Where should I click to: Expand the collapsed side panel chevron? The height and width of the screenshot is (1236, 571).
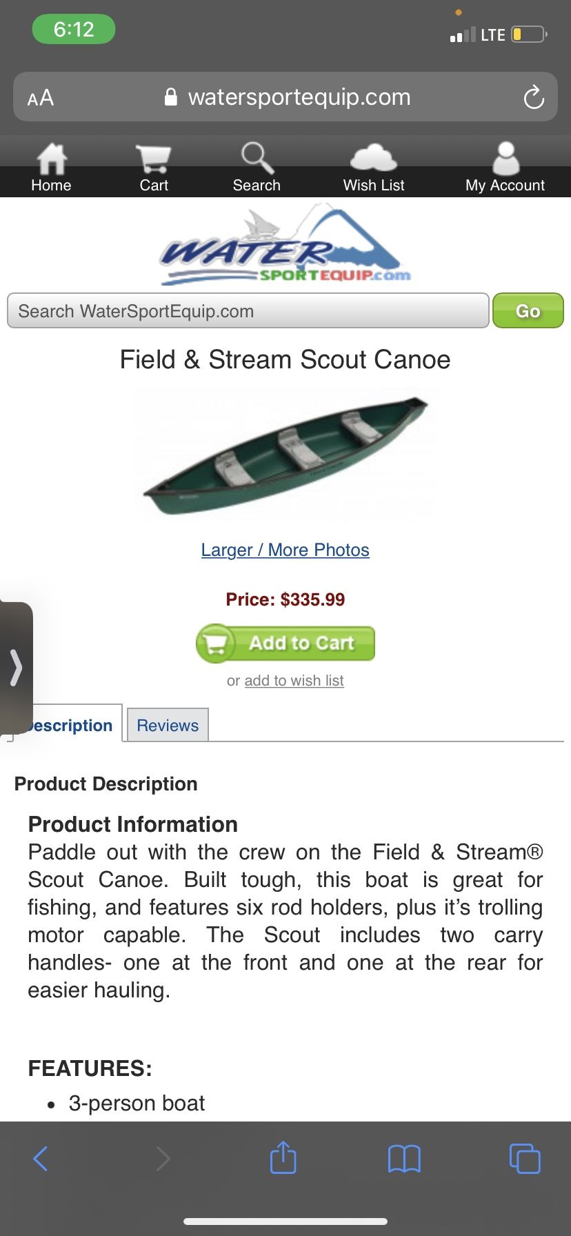click(15, 668)
